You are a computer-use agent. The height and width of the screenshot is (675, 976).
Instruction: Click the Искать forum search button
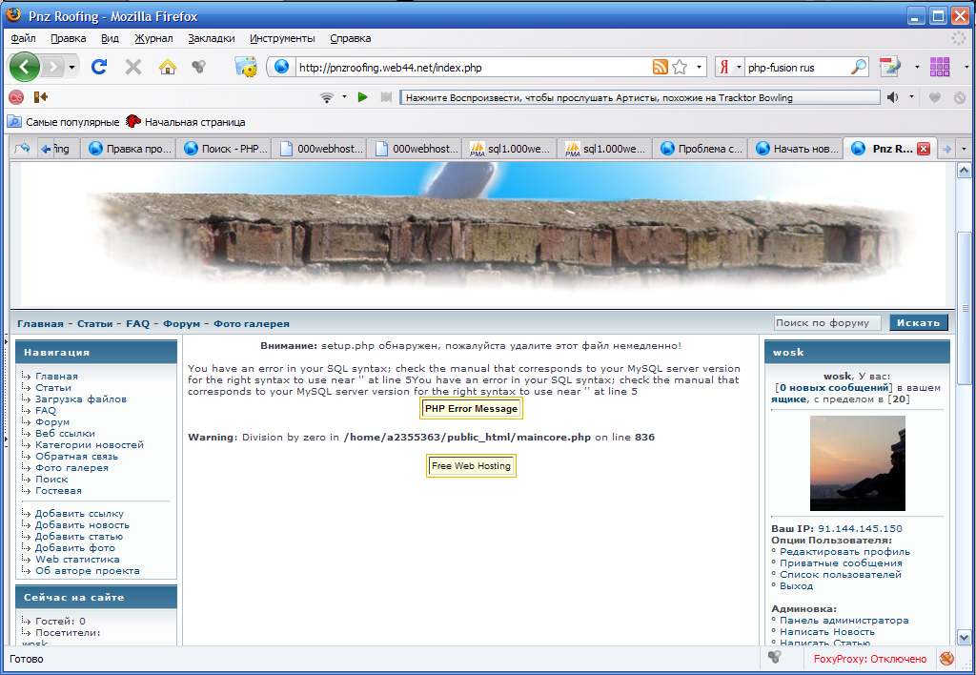click(919, 323)
